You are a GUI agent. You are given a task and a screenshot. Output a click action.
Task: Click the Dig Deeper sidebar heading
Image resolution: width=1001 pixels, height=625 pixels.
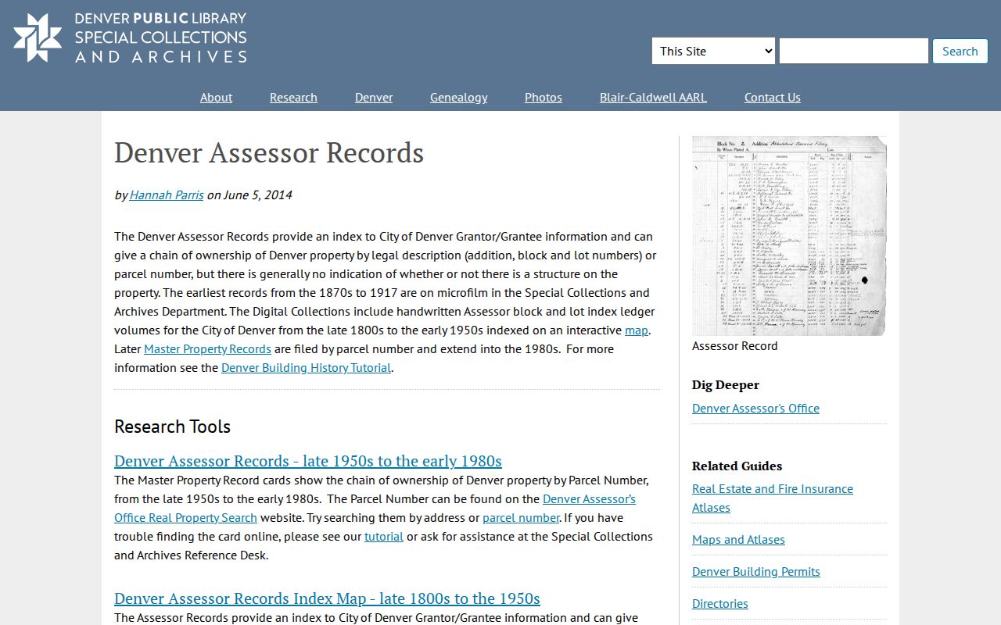[x=726, y=384]
